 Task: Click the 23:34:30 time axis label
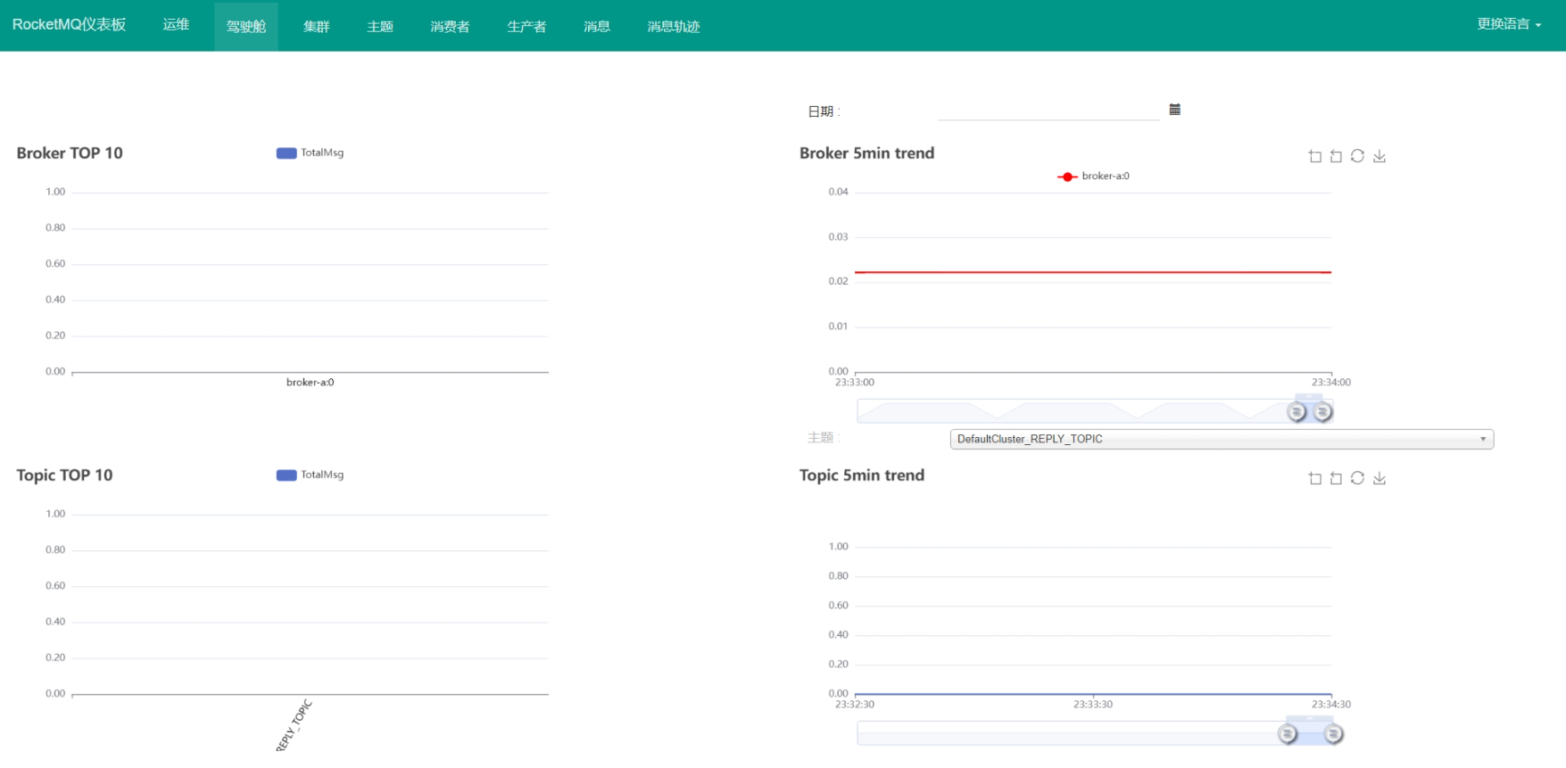tap(1331, 704)
